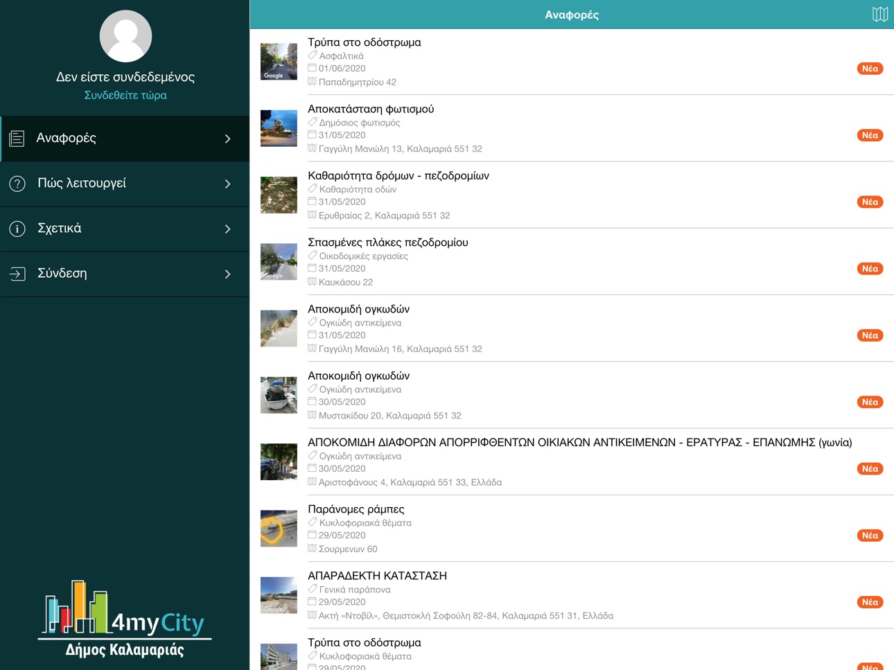The image size is (894, 670).
Task: Click the map icon beside Μυστακίδου 20
Action: (312, 415)
